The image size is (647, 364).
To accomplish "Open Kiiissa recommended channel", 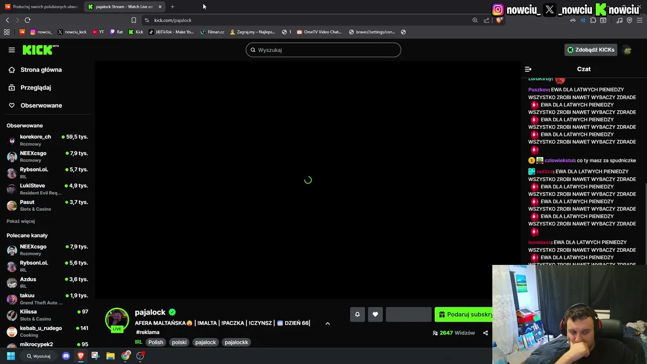I will click(x=48, y=315).
